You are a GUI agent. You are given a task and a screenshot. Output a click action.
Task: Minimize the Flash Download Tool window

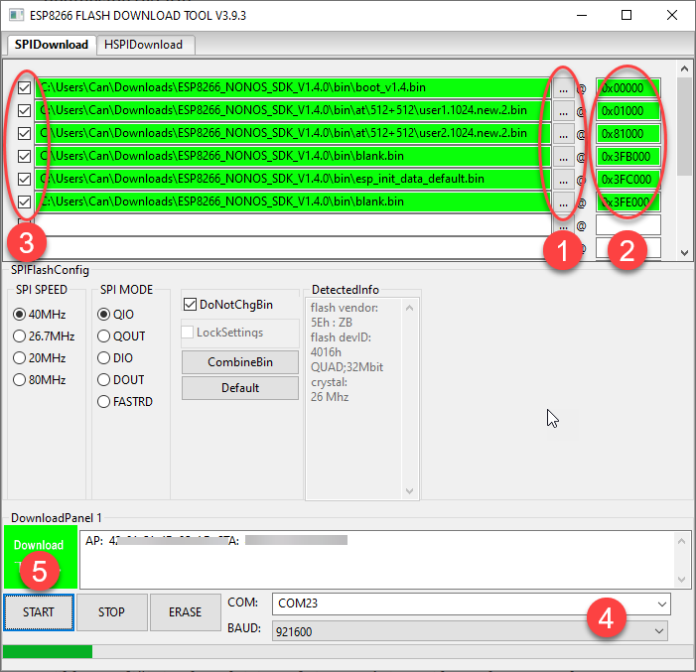click(582, 15)
